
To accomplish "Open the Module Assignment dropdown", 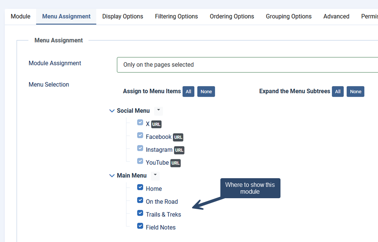I will (247, 65).
